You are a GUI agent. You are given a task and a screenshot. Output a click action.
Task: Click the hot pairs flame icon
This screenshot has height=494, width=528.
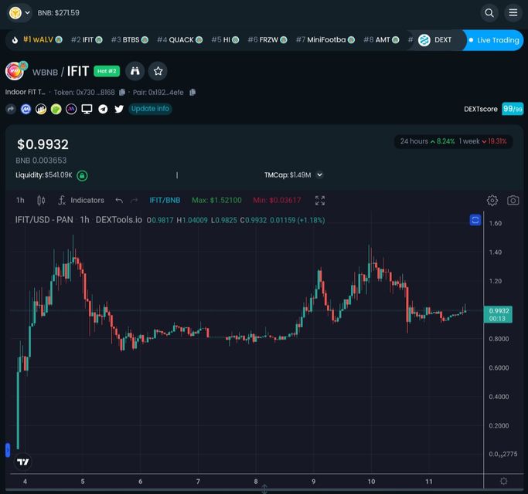coord(15,40)
